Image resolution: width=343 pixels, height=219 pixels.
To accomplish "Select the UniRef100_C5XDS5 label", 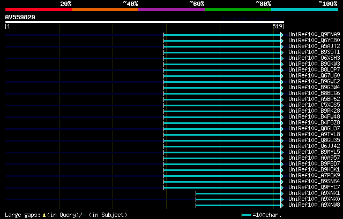I will (314, 105).
